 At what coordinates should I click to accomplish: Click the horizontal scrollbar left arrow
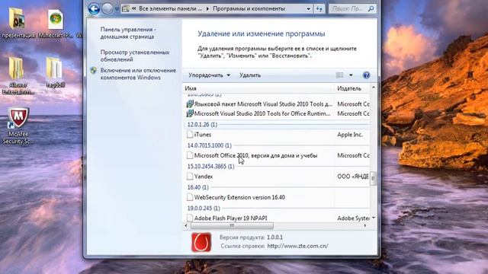186,226
